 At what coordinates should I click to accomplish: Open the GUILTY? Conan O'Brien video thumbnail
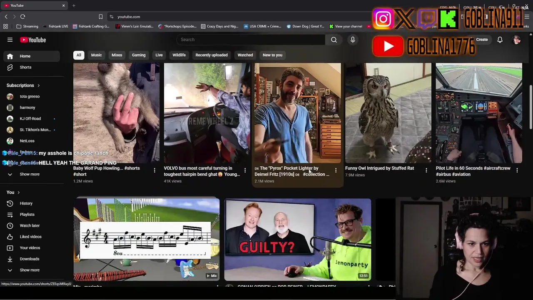[298, 240]
